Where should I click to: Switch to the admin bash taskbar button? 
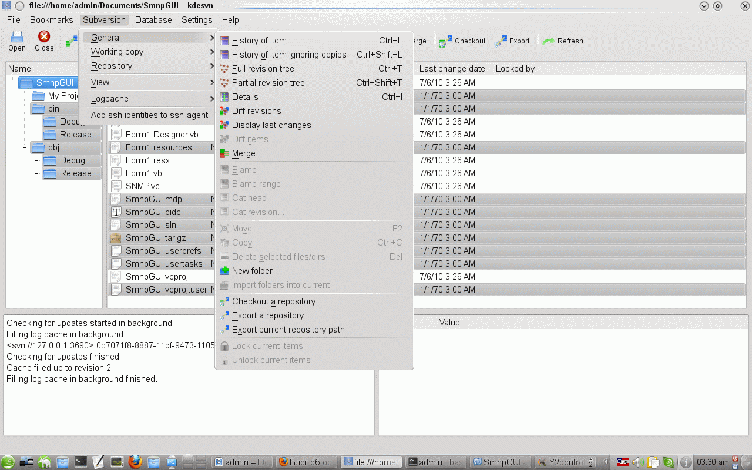(x=437, y=462)
